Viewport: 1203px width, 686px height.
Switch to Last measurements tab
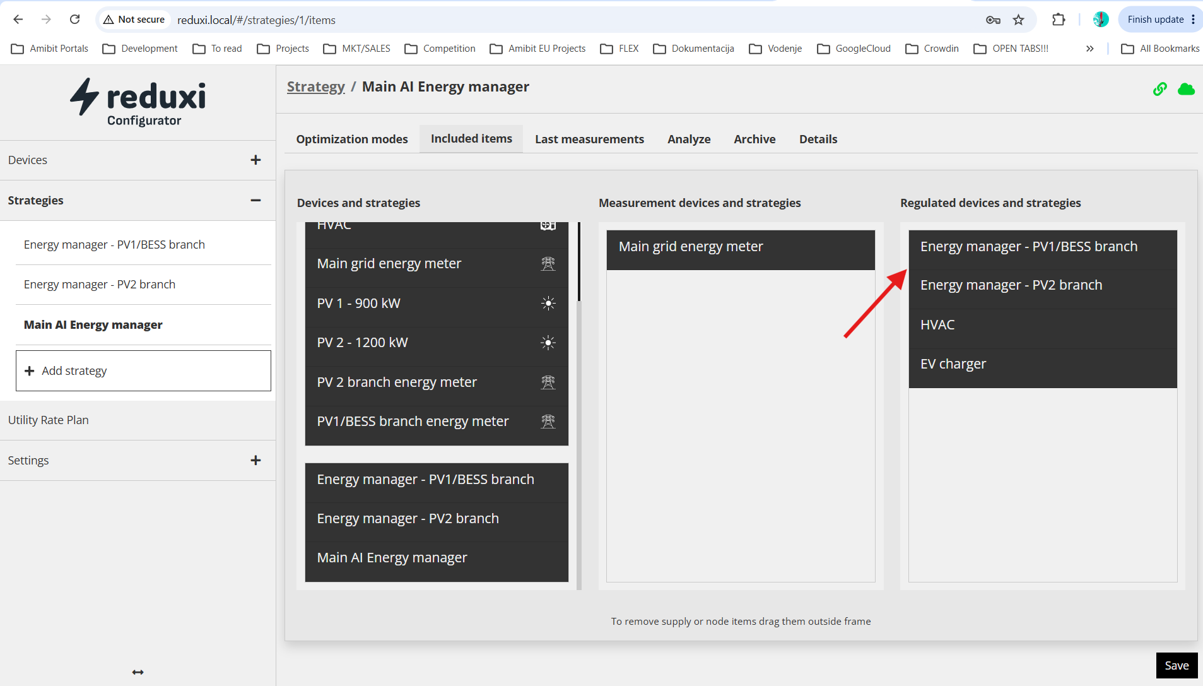589,139
